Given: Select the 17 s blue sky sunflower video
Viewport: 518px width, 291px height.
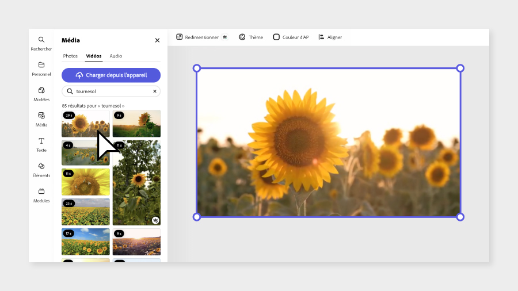Looking at the screenshot, I should (x=86, y=242).
